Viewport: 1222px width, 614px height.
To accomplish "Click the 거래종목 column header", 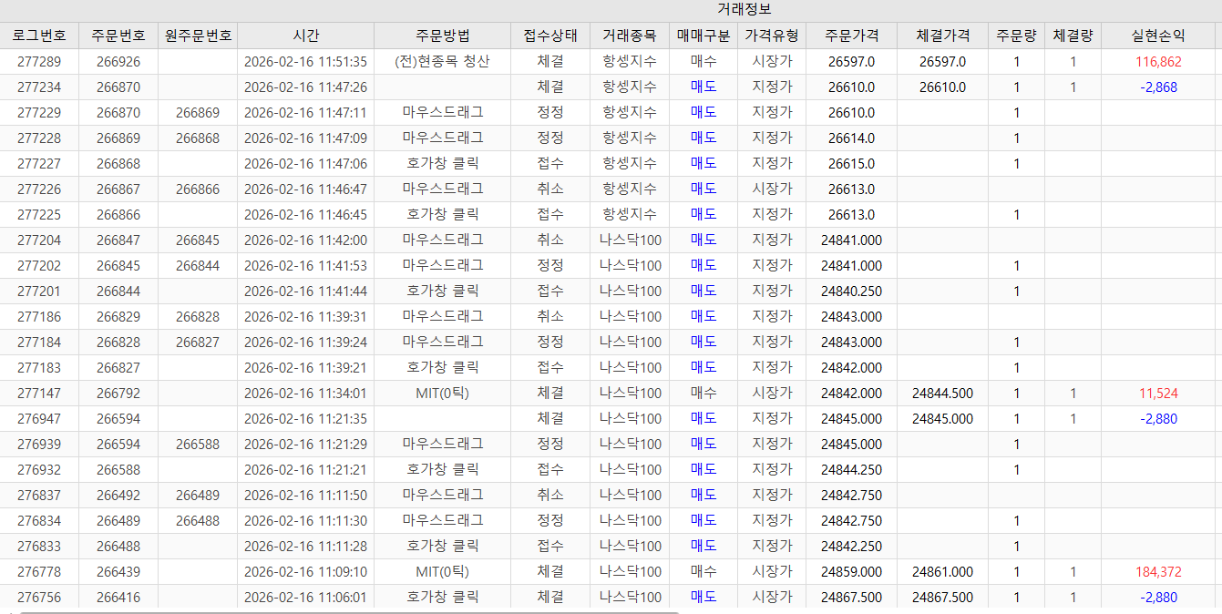I will (630, 36).
